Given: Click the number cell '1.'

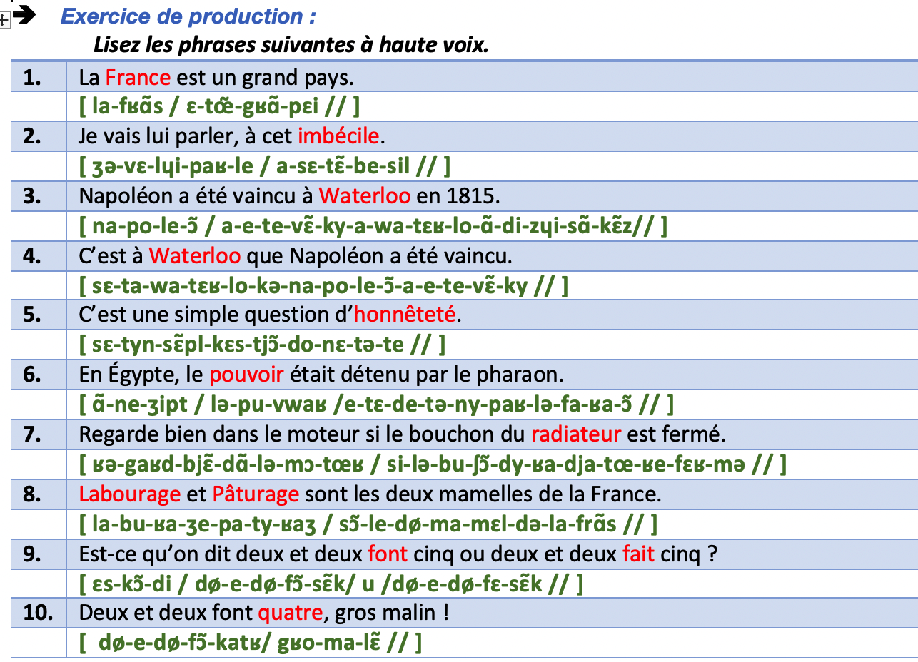Looking at the screenshot, I should click(x=32, y=77).
